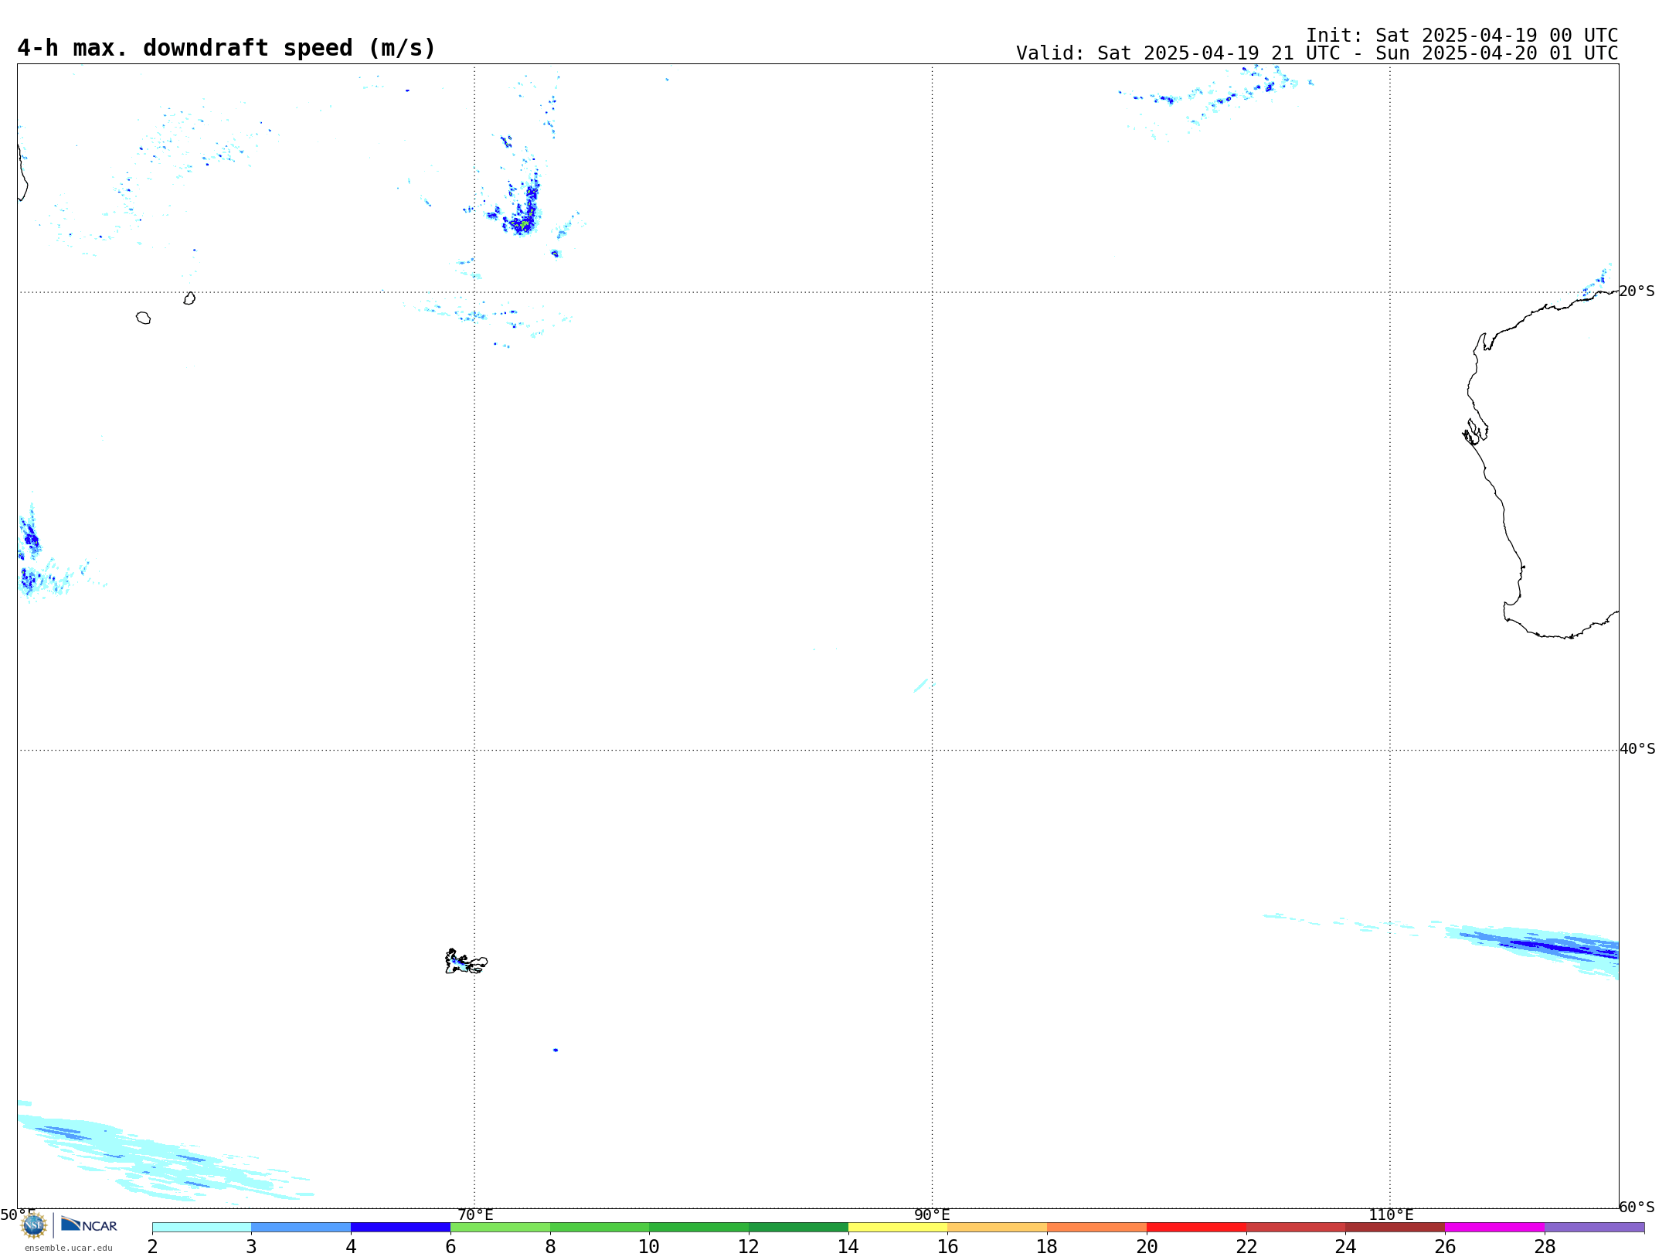The image size is (1669, 1257).
Task: Choose the dark green 12–14 m/s segment
Action: tap(799, 1228)
